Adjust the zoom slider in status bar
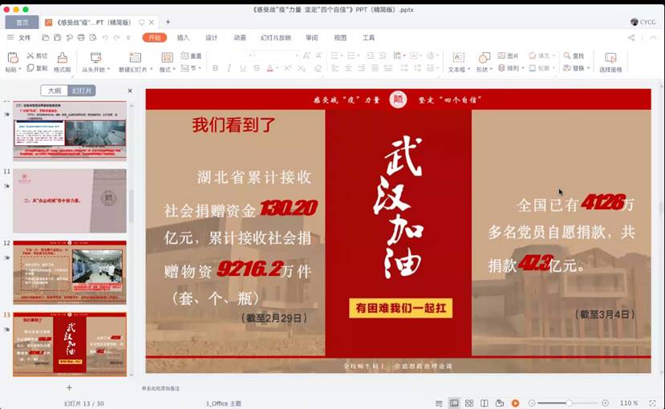 (569, 403)
